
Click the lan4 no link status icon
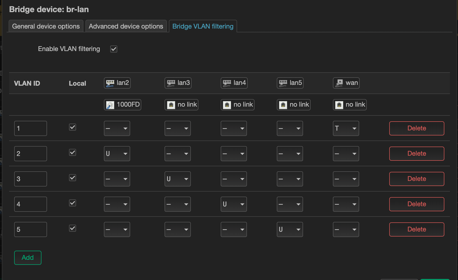(227, 105)
